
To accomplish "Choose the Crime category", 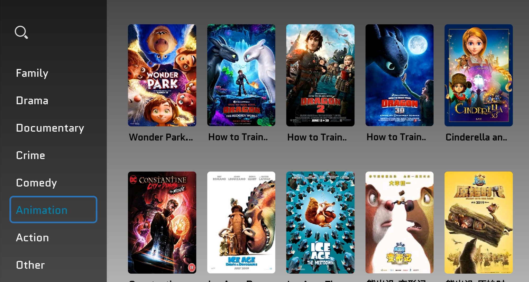I will coord(31,155).
